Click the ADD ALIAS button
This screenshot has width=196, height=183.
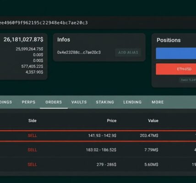[x=128, y=53]
